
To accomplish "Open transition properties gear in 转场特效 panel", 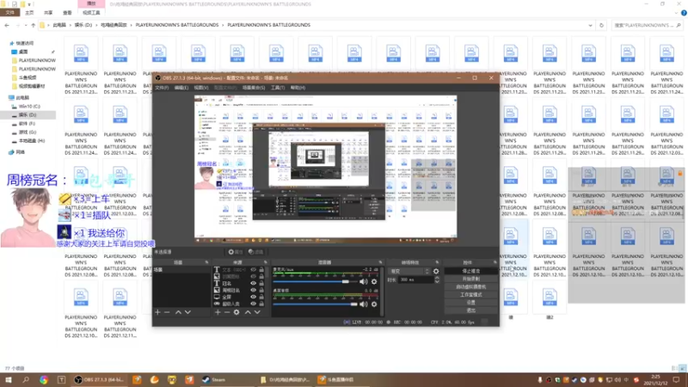I will click(436, 271).
